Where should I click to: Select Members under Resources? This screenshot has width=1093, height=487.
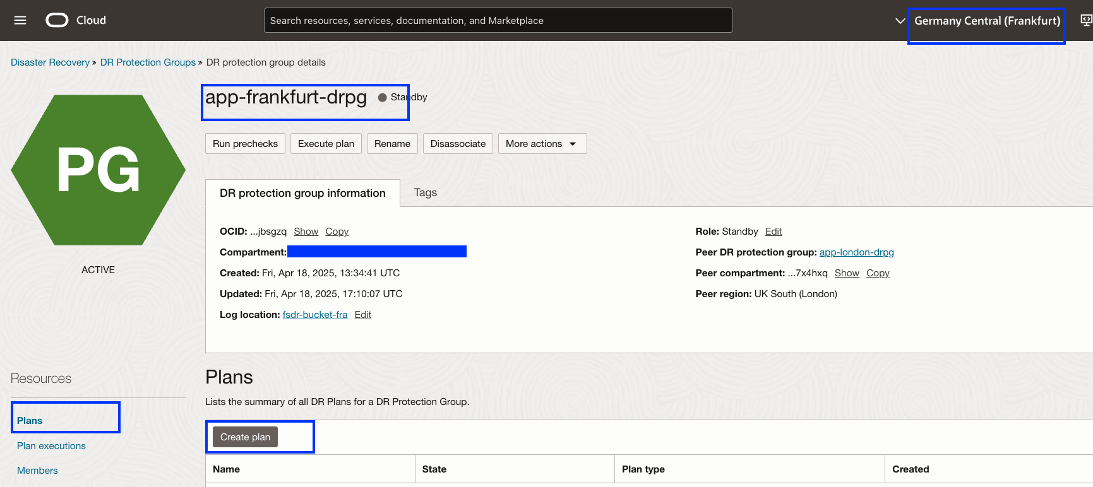click(37, 471)
